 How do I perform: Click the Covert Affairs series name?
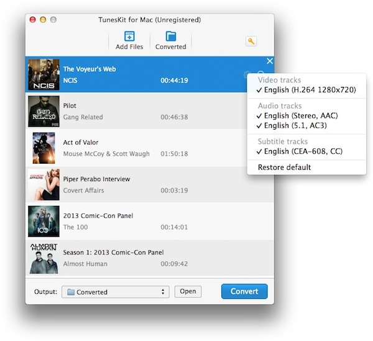click(x=83, y=190)
